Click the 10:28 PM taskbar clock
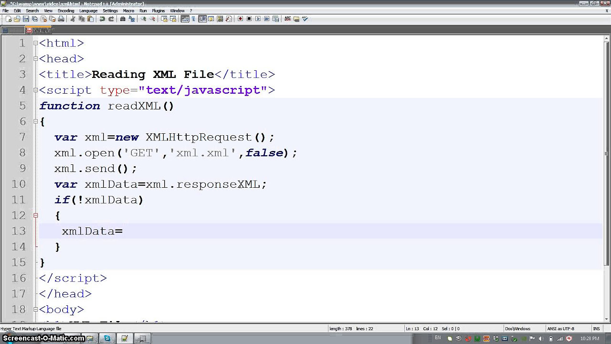This screenshot has width=611, height=344. 589,338
